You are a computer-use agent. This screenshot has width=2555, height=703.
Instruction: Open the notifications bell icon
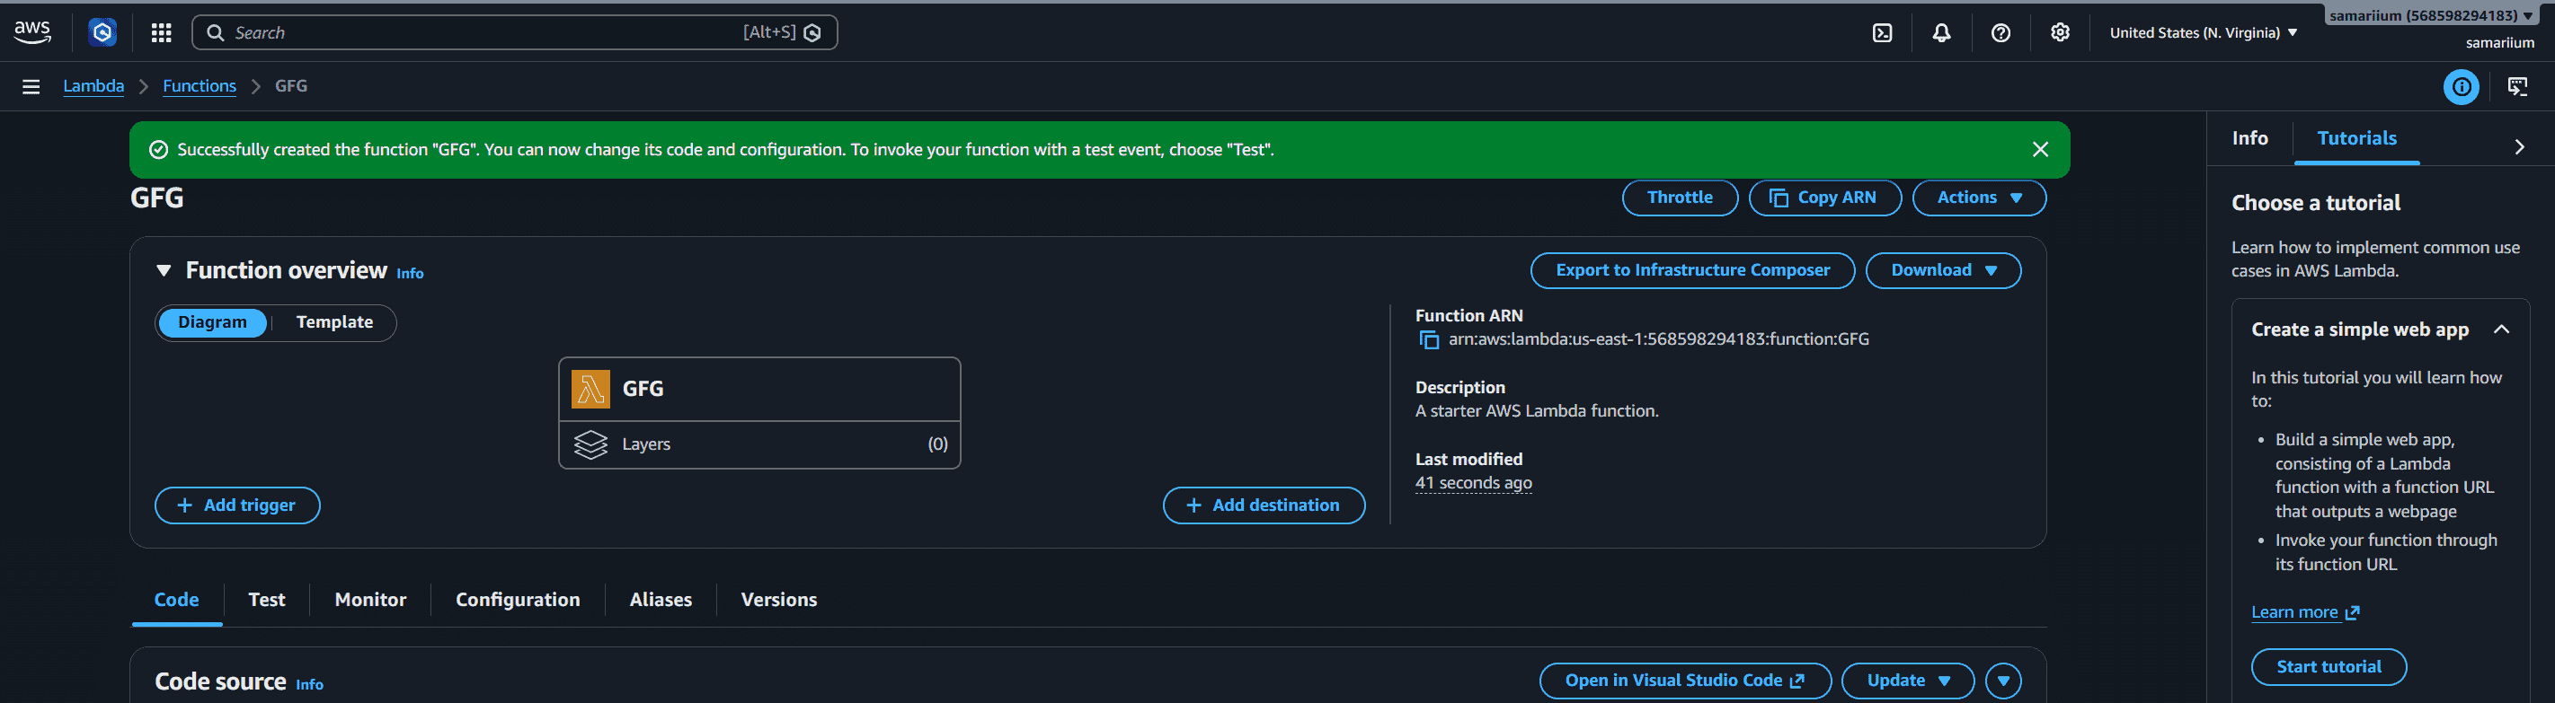tap(1941, 32)
